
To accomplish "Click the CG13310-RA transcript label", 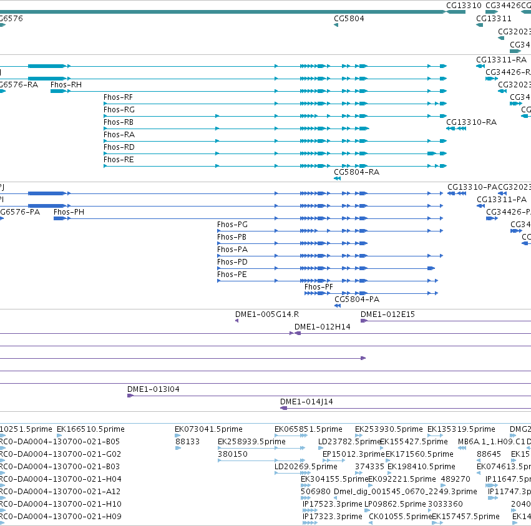I will tap(471, 122).
